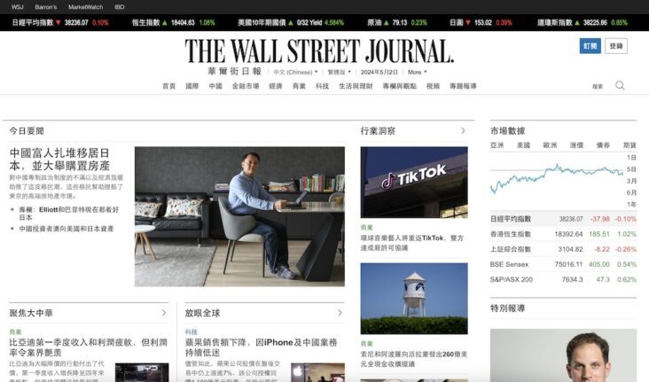The height and width of the screenshot is (382, 649).
Task: Click The Wall Street Journal logo
Action: click(x=319, y=51)
